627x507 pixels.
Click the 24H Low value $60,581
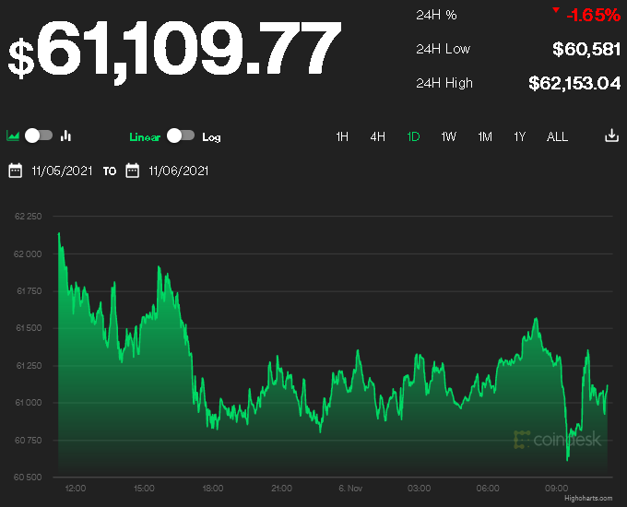click(586, 49)
